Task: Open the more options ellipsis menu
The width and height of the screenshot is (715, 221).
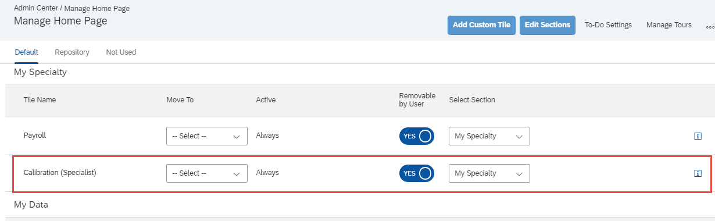Action: [x=710, y=26]
